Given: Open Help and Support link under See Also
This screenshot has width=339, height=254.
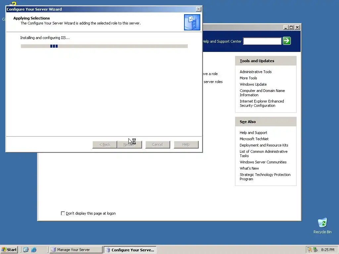Looking at the screenshot, I should click(x=253, y=133).
